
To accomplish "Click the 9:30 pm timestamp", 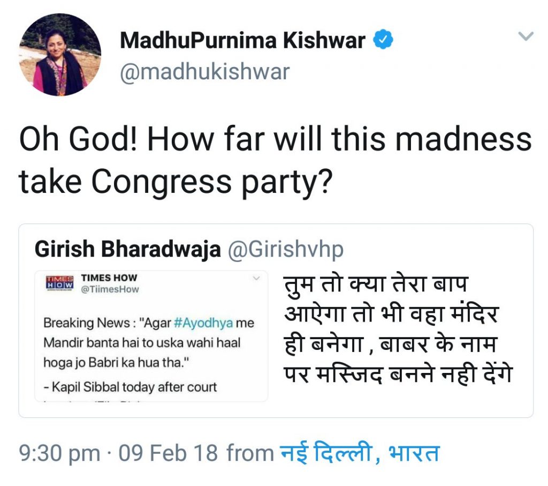I will (60, 453).
